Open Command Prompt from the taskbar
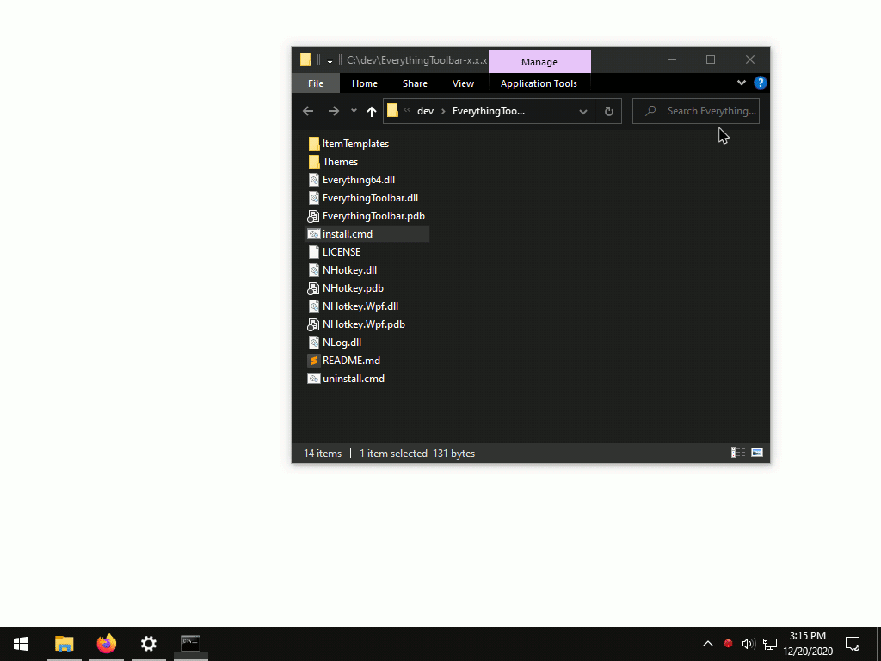The image size is (881, 661). 190,644
